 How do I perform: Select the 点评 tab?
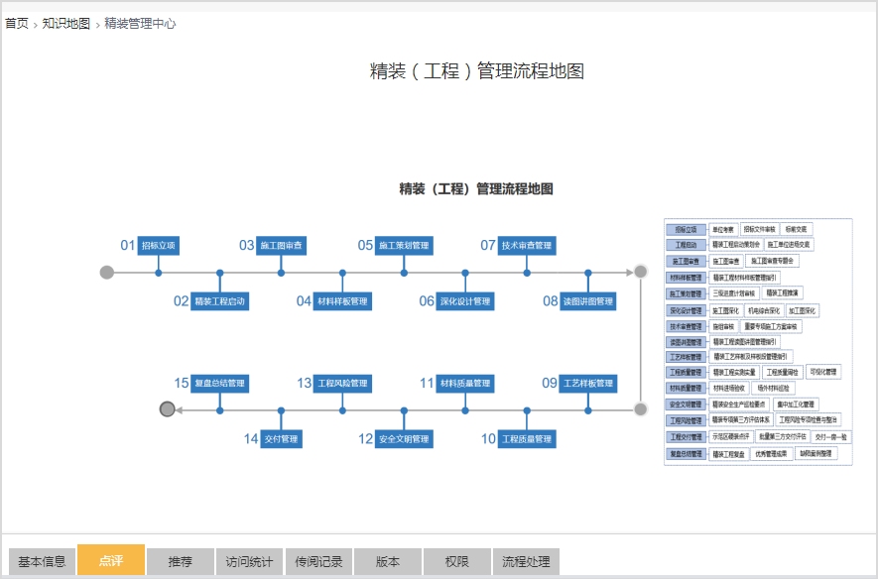coord(111,561)
